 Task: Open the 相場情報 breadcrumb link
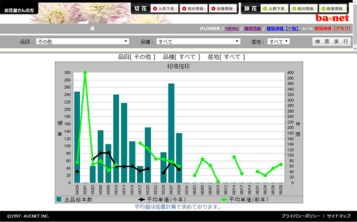pyautogui.click(x=253, y=28)
